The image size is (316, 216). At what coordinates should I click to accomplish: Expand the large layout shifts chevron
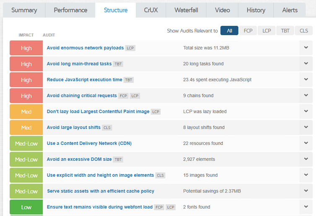(x=306, y=127)
